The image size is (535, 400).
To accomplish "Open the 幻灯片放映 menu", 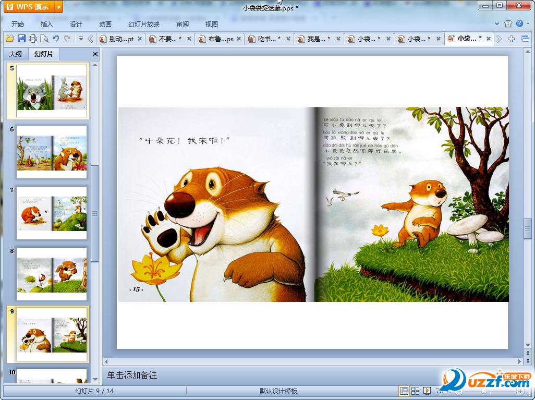I will (144, 24).
